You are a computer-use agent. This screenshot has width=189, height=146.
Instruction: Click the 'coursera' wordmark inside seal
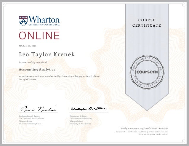pos(147,72)
